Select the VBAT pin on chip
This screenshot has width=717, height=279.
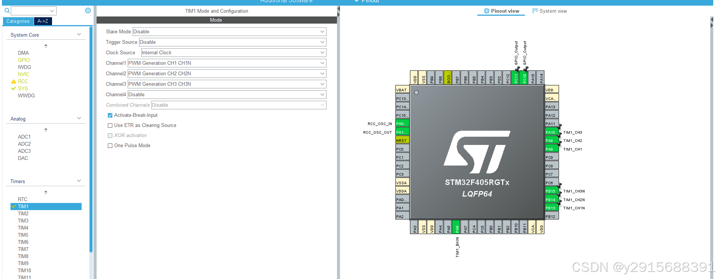coord(402,90)
